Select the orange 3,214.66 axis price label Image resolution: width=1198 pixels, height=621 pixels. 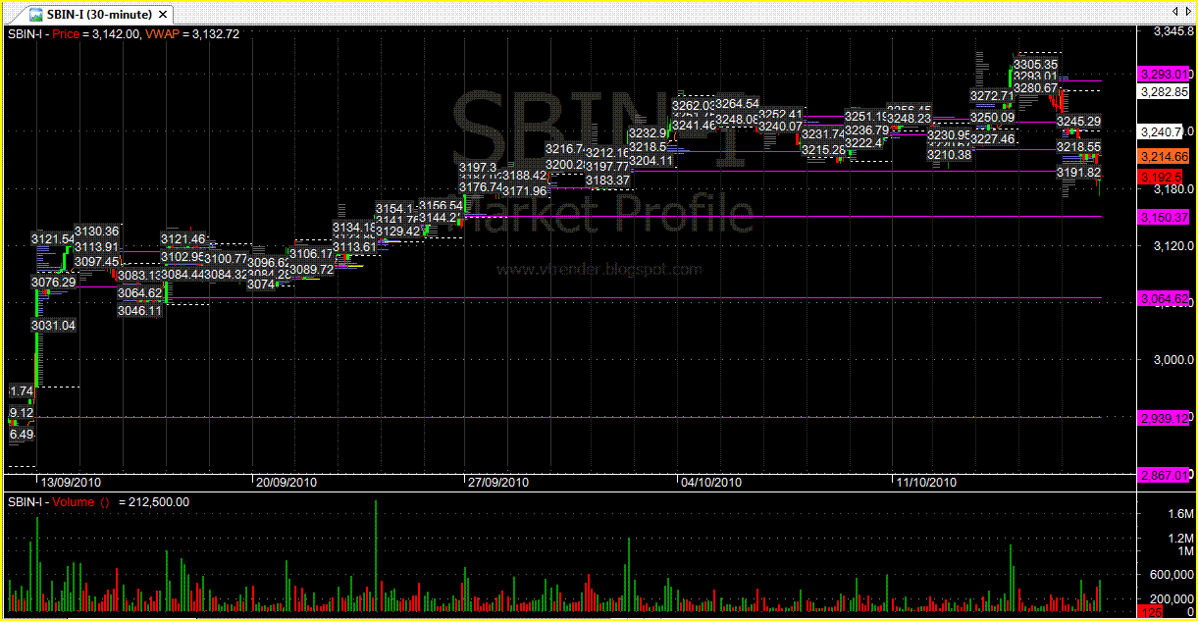click(x=1164, y=156)
